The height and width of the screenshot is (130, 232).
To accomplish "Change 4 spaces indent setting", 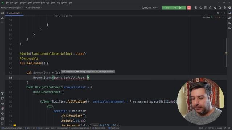I will (219, 128).
